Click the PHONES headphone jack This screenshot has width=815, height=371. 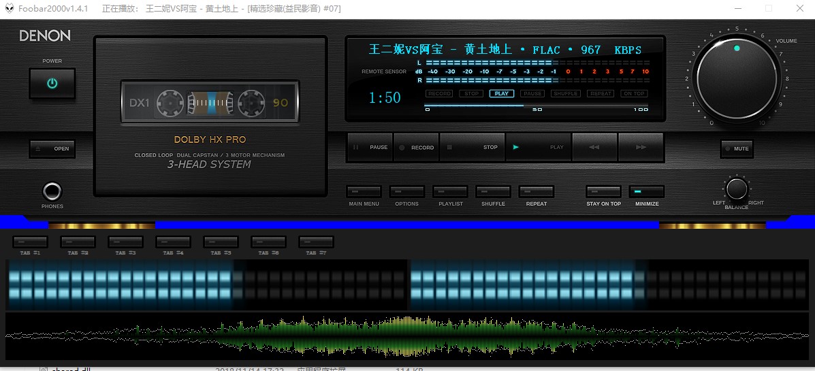(x=52, y=191)
